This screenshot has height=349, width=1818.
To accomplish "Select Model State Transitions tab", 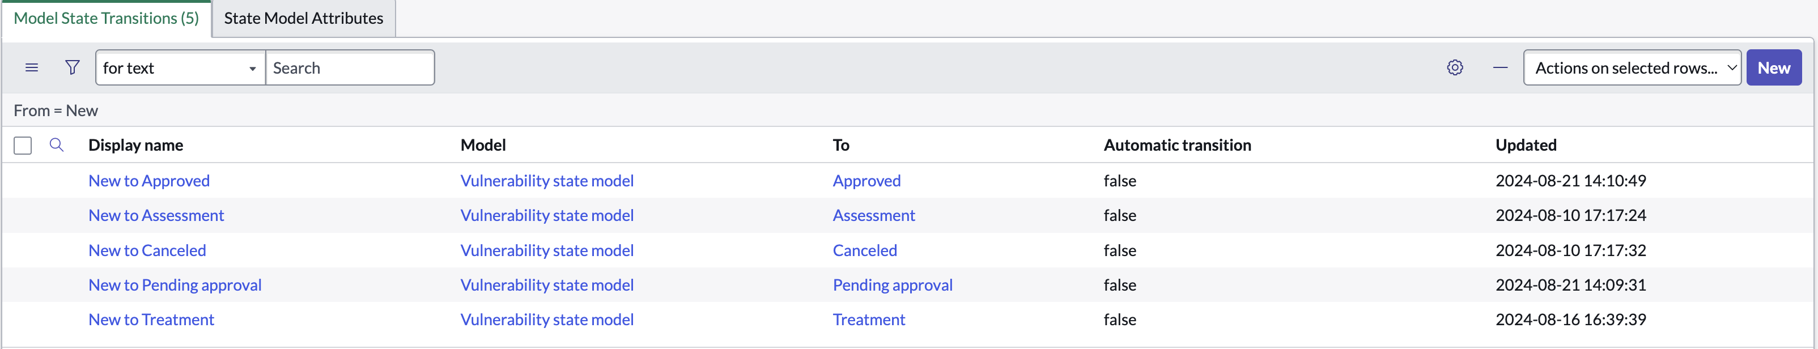I will pos(107,18).
